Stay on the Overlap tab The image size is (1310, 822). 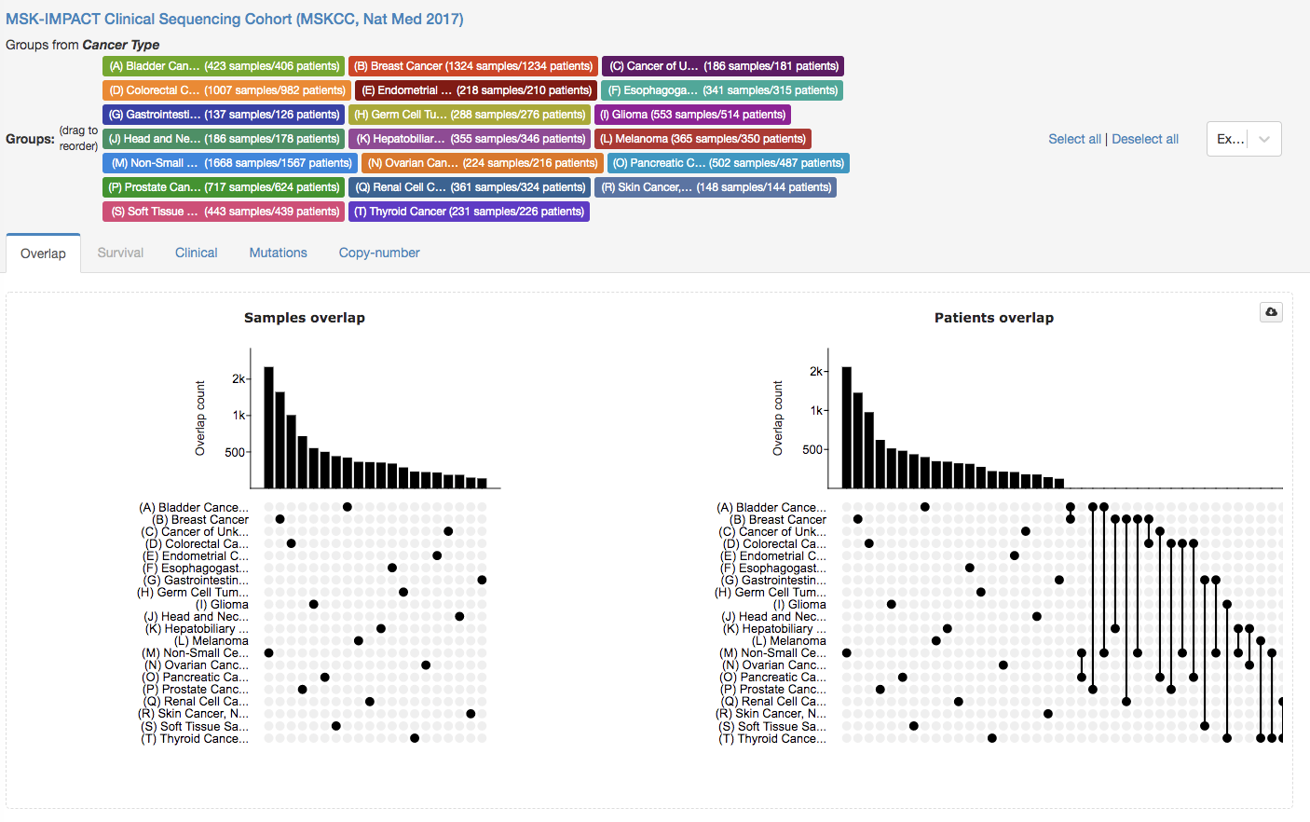pyautogui.click(x=43, y=252)
